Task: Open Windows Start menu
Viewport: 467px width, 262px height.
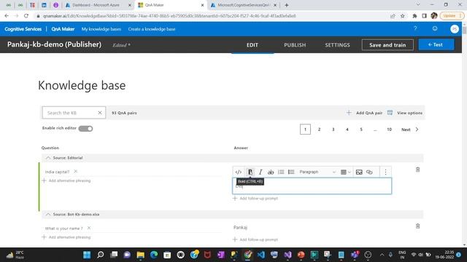Action: point(87,255)
